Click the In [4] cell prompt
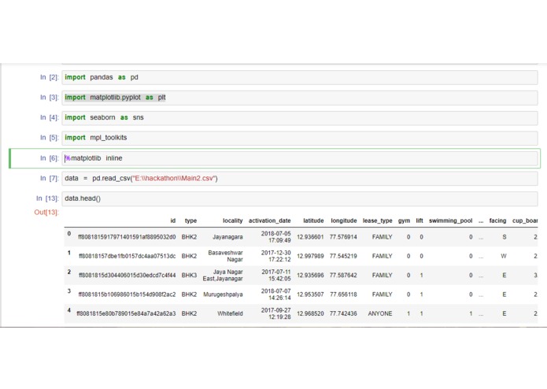This screenshot has height=389, width=547. pyautogui.click(x=49, y=117)
